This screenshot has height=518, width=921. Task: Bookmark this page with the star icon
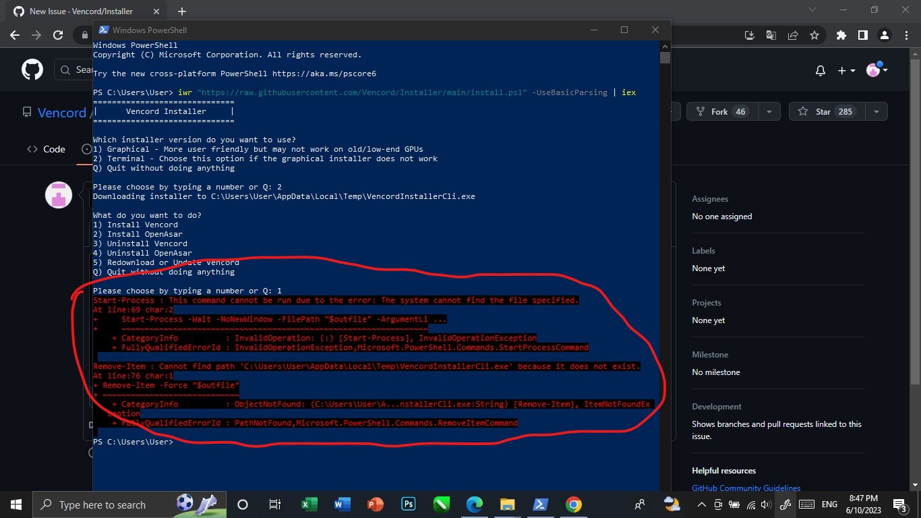tap(814, 35)
